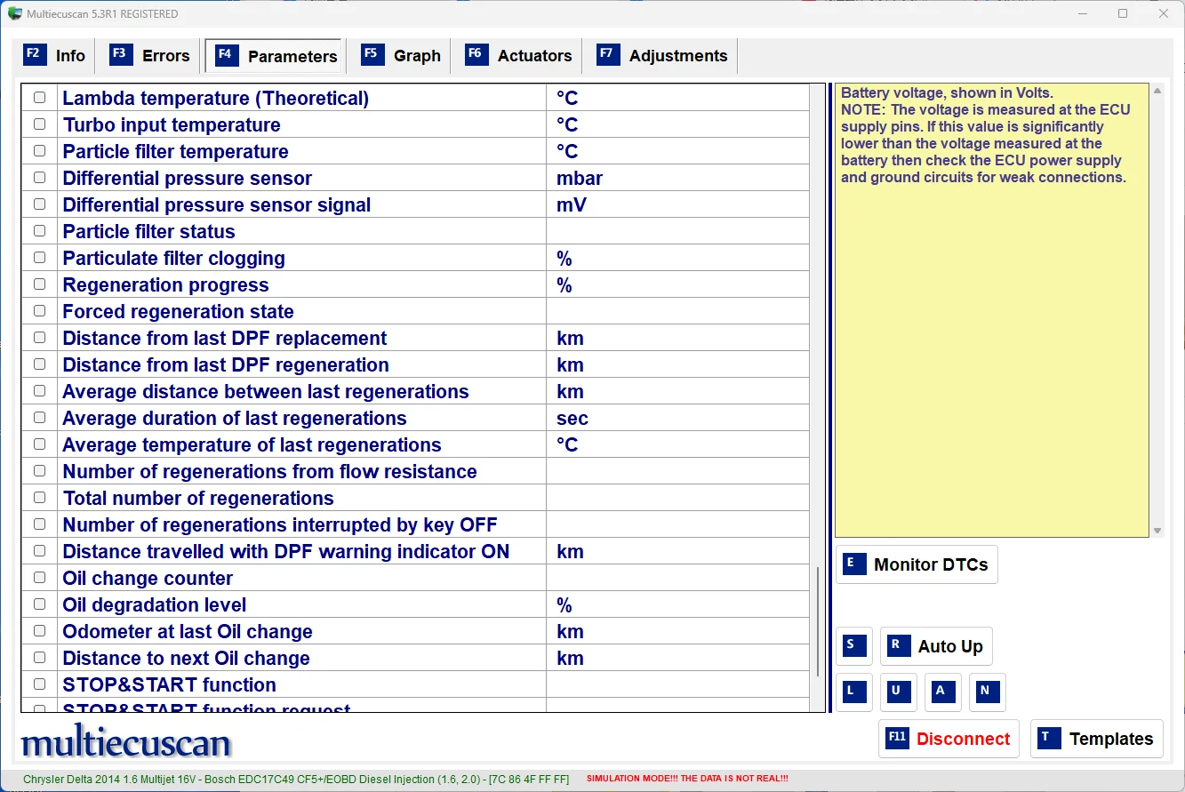Click the S shortcut button
The image size is (1185, 792).
coord(854,646)
